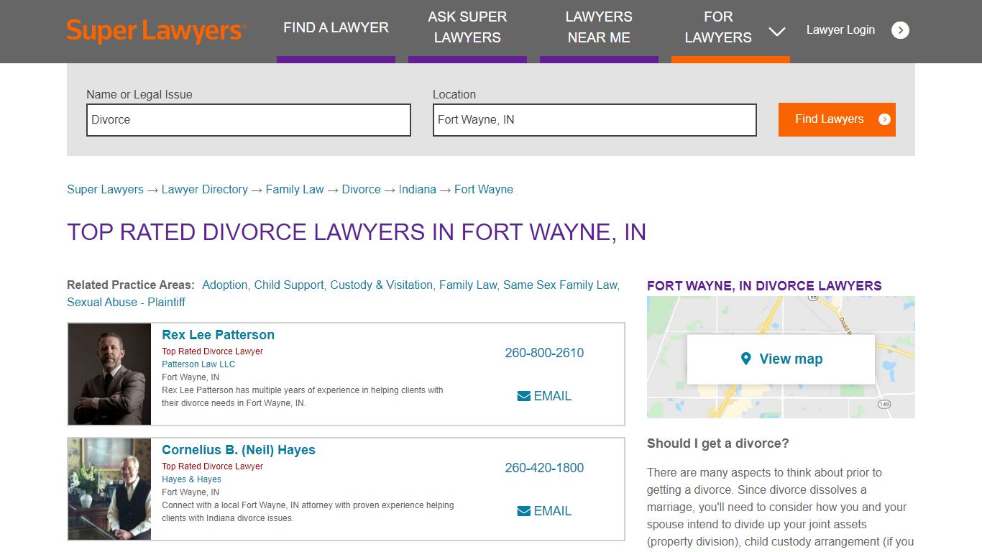Click the Super Lawyers logo

156,31
